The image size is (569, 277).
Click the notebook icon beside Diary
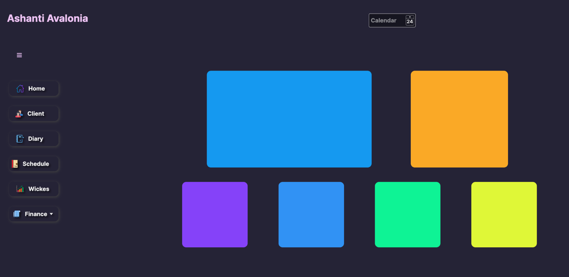pos(20,139)
